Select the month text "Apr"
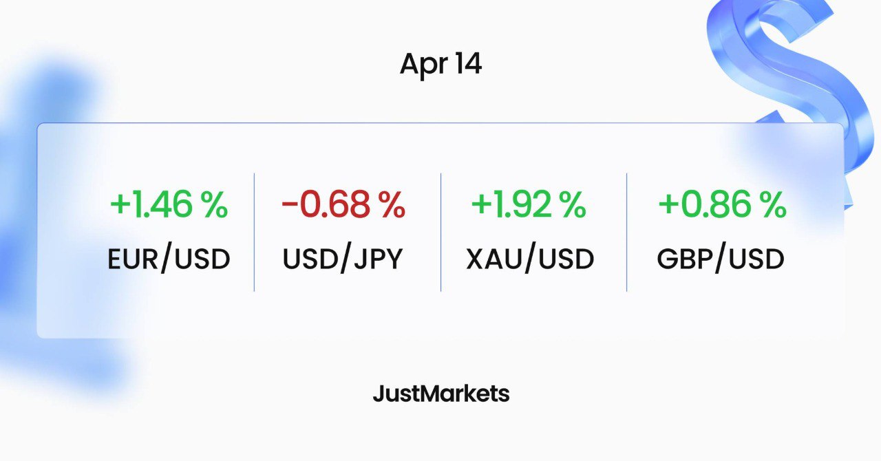 point(423,65)
